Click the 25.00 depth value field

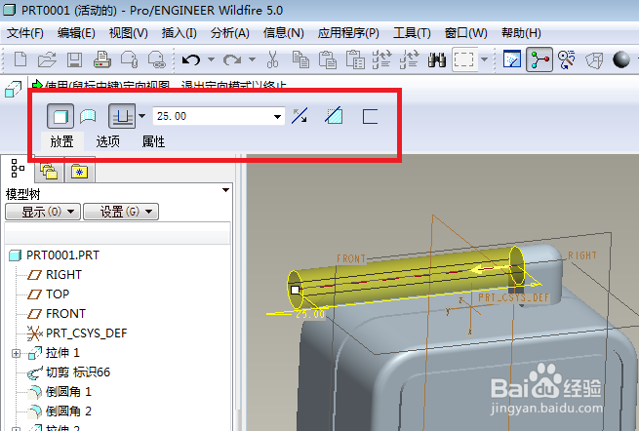pos(212,116)
